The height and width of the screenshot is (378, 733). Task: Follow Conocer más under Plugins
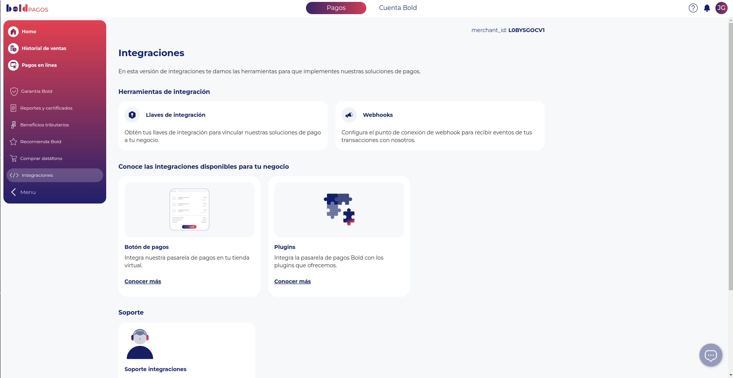(293, 281)
